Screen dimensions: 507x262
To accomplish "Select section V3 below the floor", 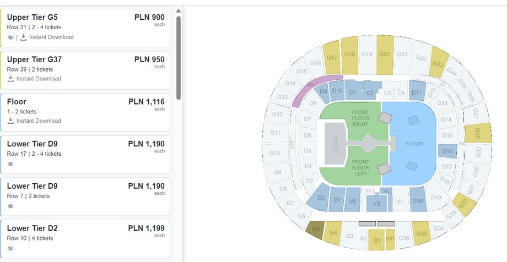I will [377, 203].
